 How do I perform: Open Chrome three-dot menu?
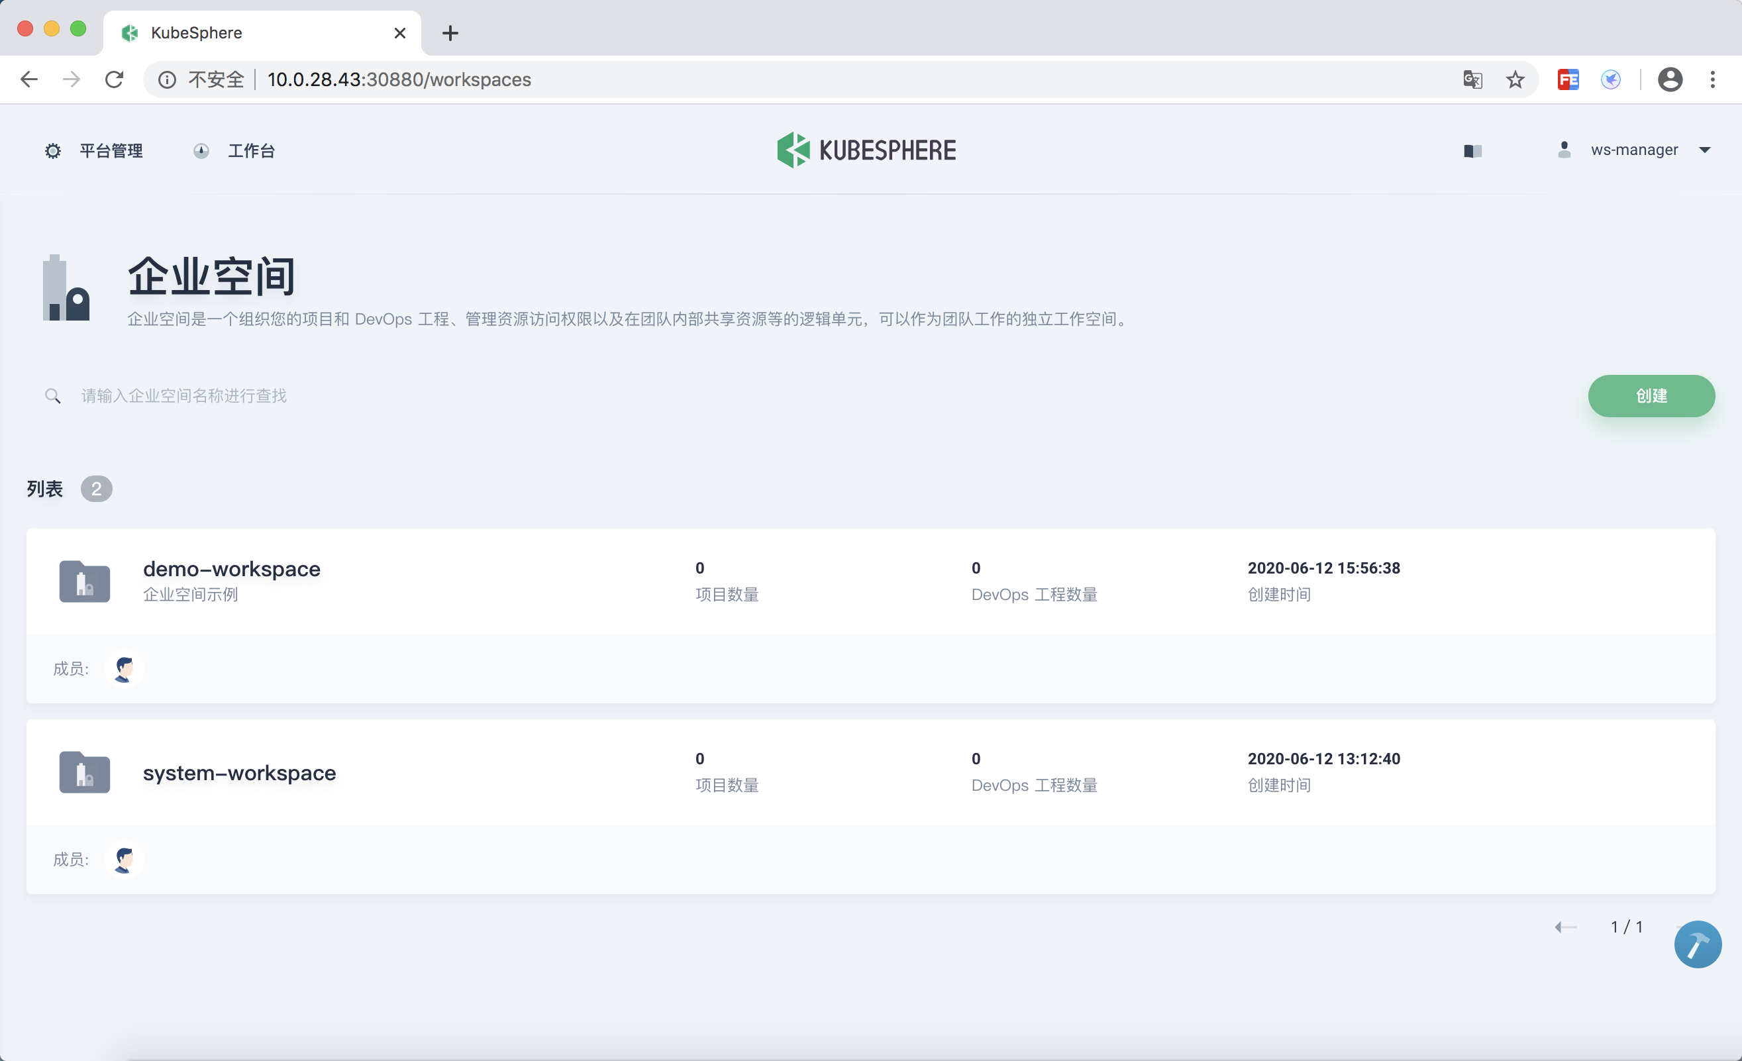click(1712, 79)
